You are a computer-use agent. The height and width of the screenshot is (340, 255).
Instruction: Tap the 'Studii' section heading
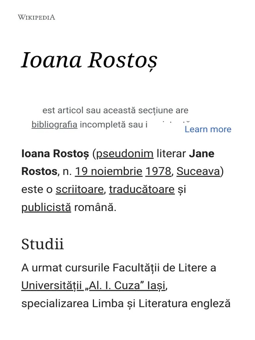pos(42,244)
